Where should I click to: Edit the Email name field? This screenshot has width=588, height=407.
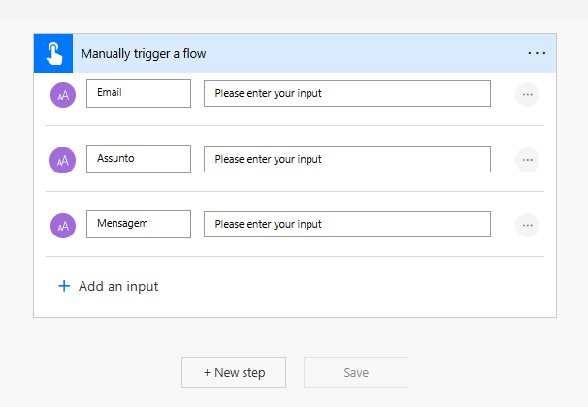point(139,93)
